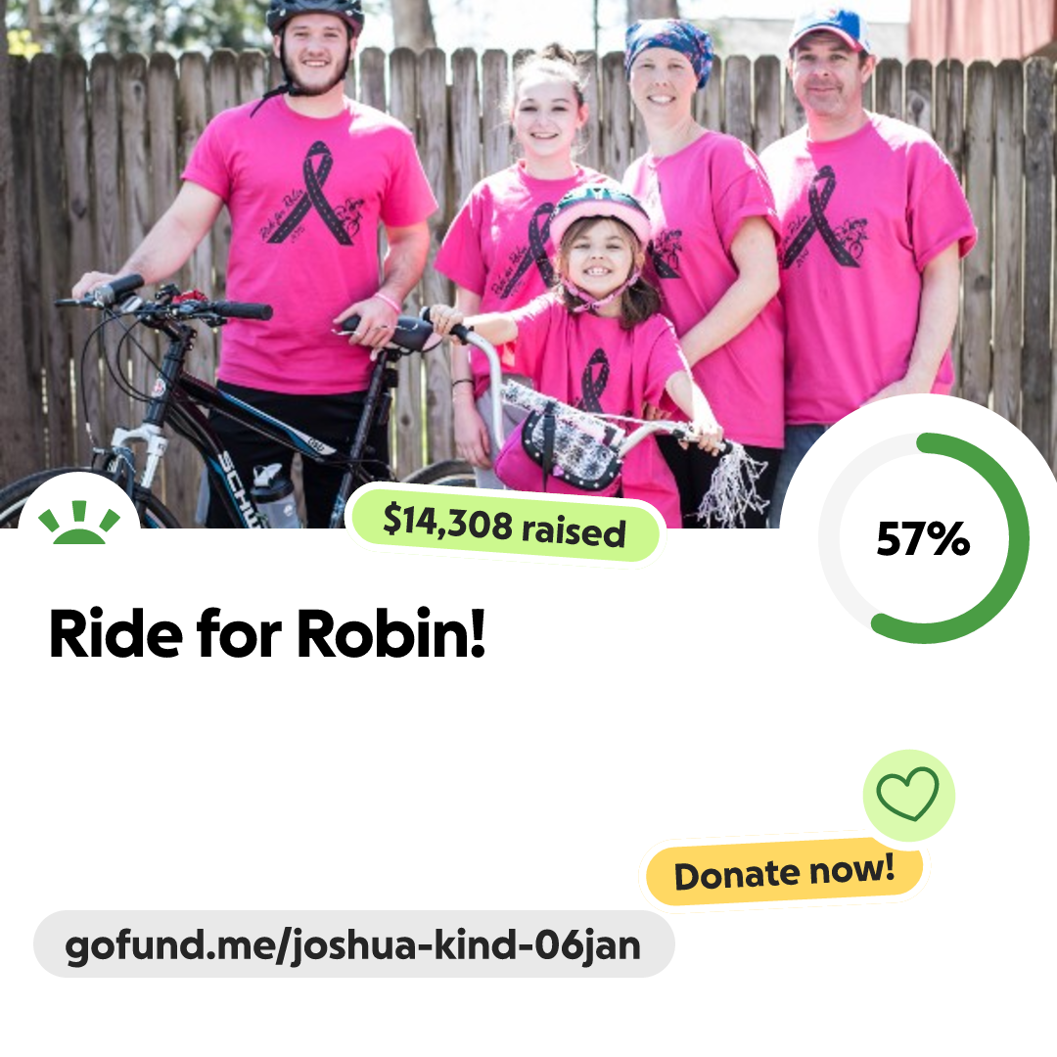The height and width of the screenshot is (1057, 1057).
Task: Open the gofund.me/joshua-kind-06jan link
Action: [x=353, y=944]
